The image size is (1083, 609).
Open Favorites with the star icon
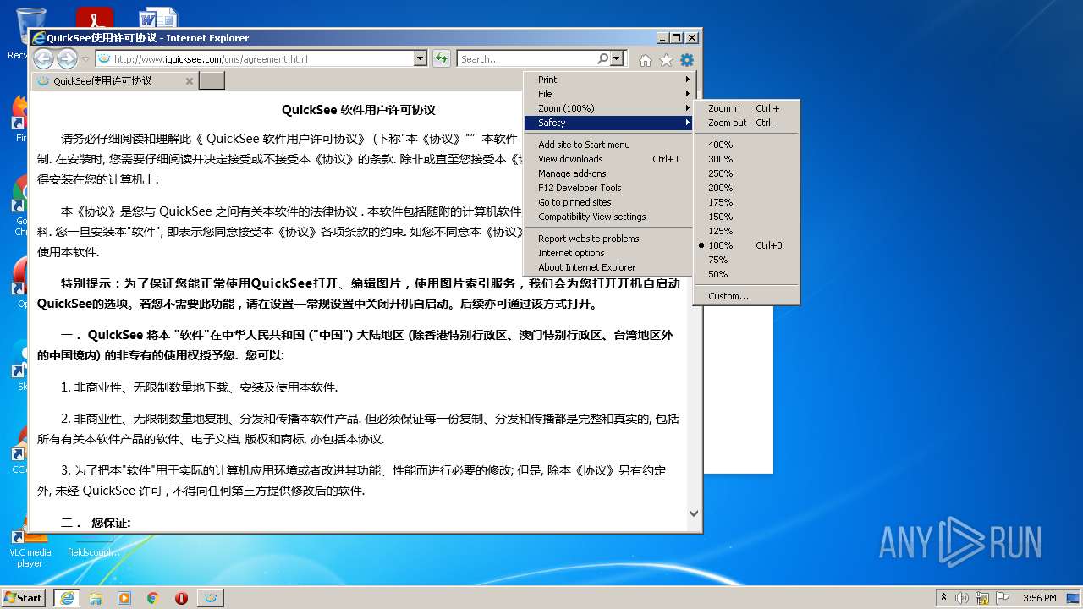click(666, 60)
